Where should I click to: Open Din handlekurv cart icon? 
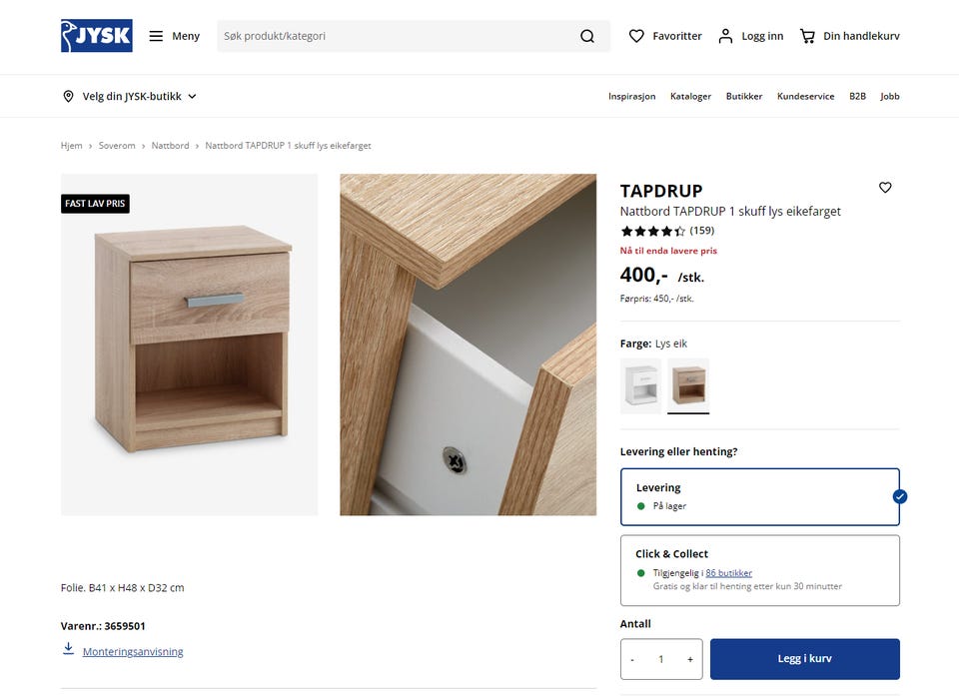[807, 36]
